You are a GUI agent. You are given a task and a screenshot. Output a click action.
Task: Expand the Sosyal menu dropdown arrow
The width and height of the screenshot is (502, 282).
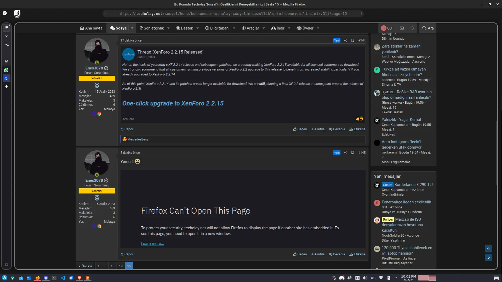click(x=132, y=28)
